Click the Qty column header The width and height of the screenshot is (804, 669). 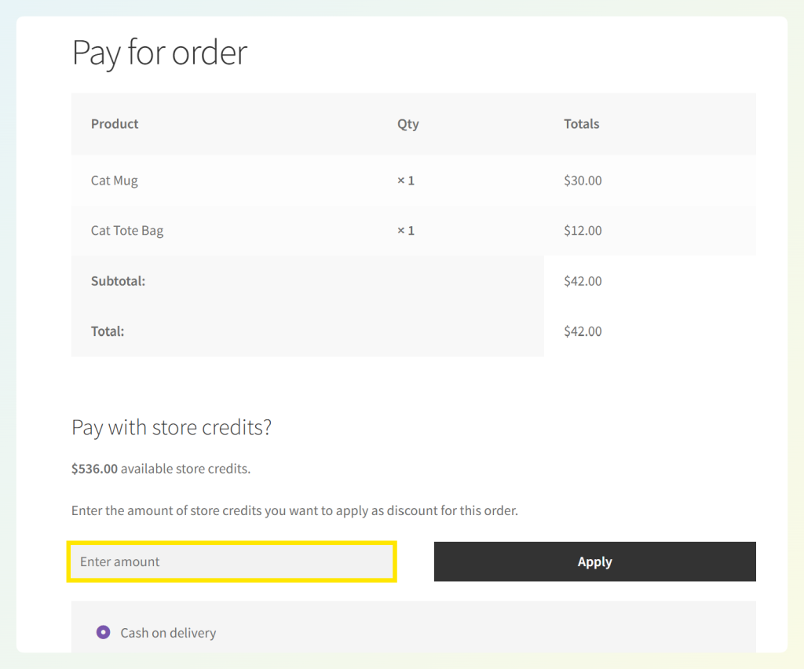407,123
